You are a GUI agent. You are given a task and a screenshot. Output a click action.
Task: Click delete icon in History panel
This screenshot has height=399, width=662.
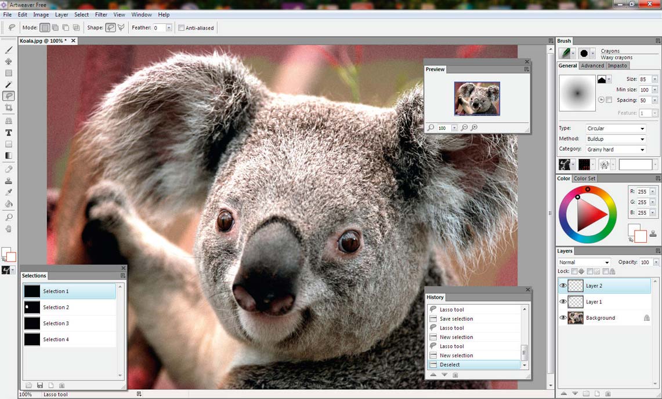pos(455,375)
